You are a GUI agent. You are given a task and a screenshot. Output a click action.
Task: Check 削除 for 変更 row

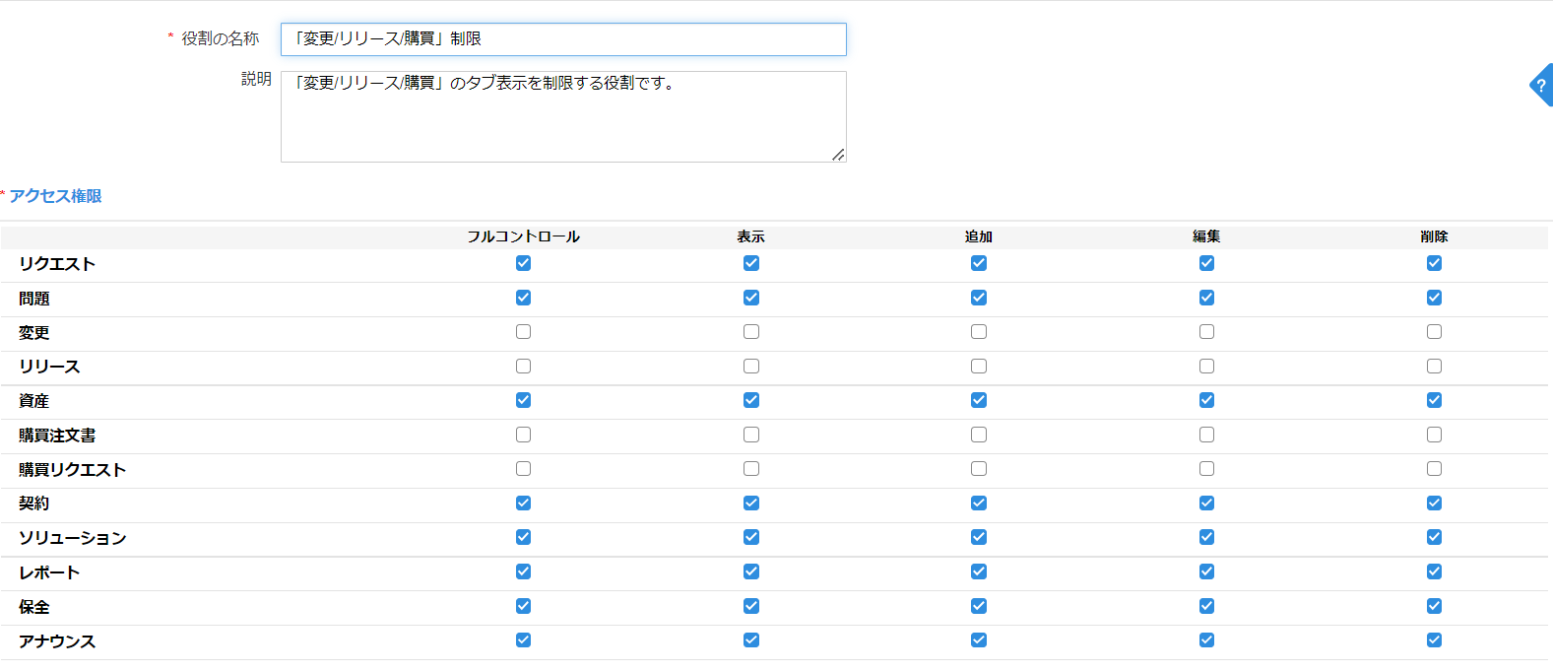point(1434,332)
